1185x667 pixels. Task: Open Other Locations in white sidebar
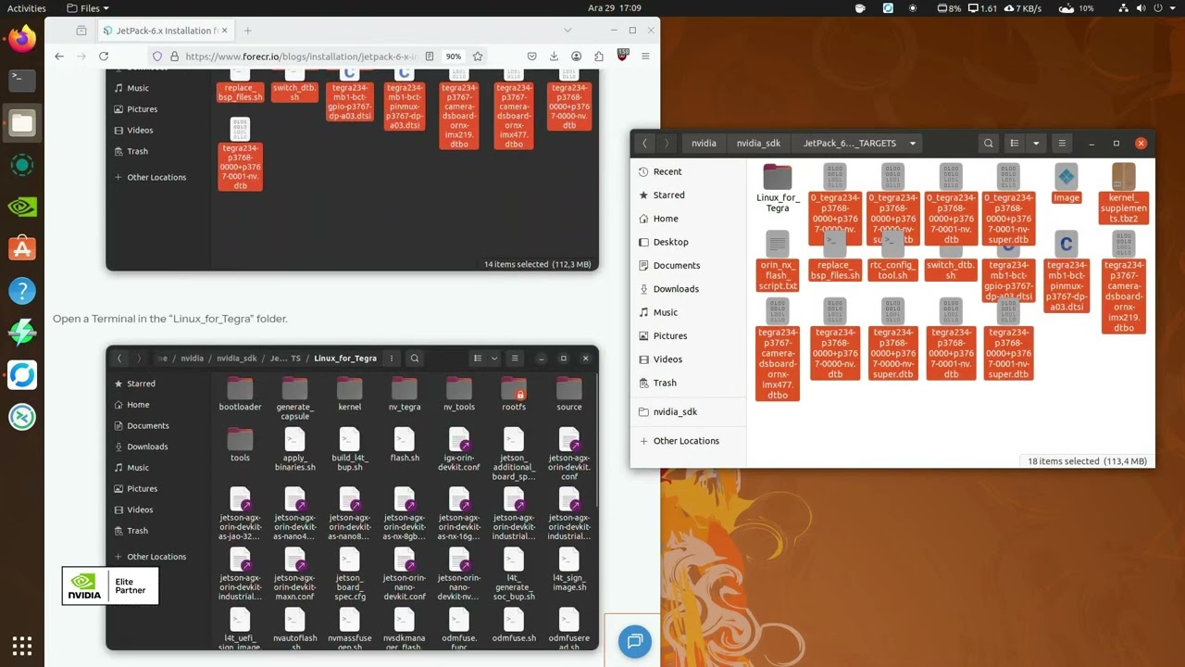click(x=688, y=441)
